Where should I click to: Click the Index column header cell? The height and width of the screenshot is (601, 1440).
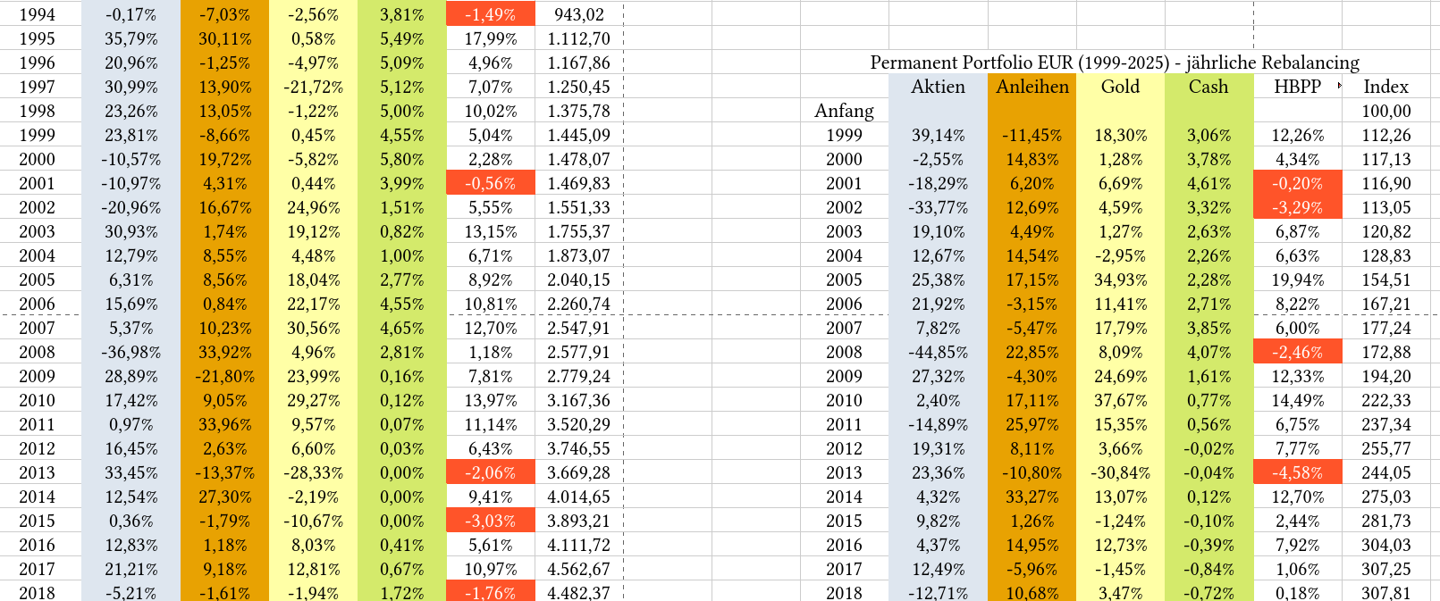[x=1385, y=87]
